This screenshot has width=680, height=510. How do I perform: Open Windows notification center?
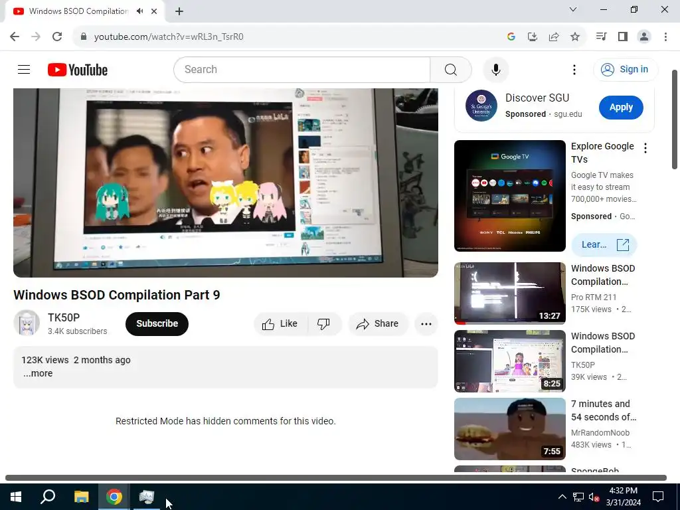tap(658, 497)
